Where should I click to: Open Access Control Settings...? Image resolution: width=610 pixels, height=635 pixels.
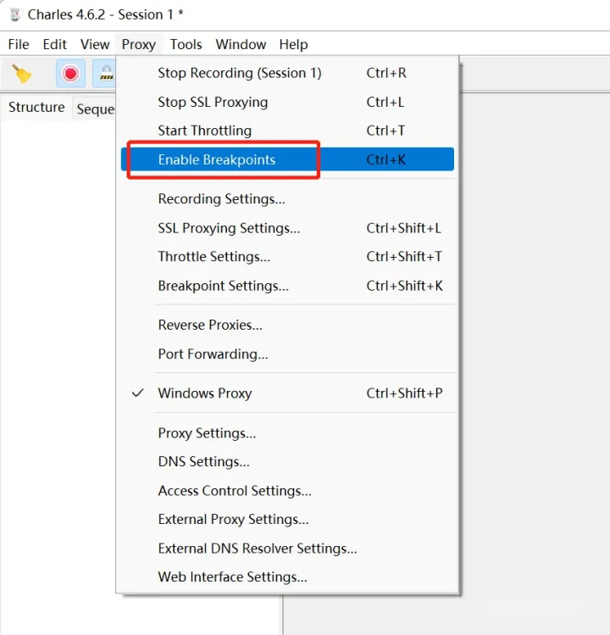[x=287, y=491]
